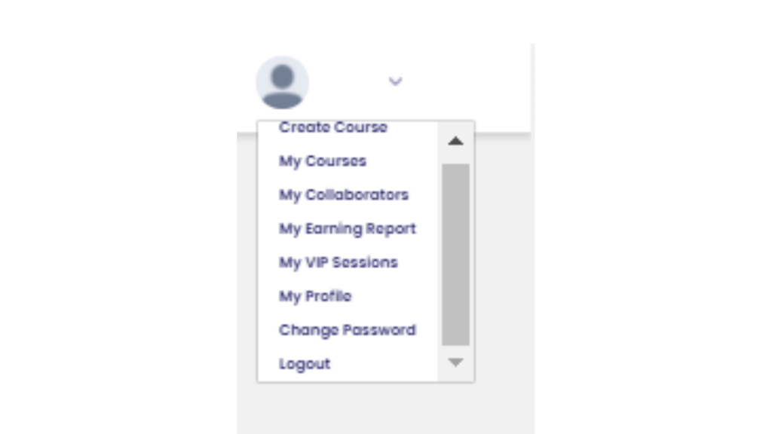Log out using the Logout entry

coord(305,364)
